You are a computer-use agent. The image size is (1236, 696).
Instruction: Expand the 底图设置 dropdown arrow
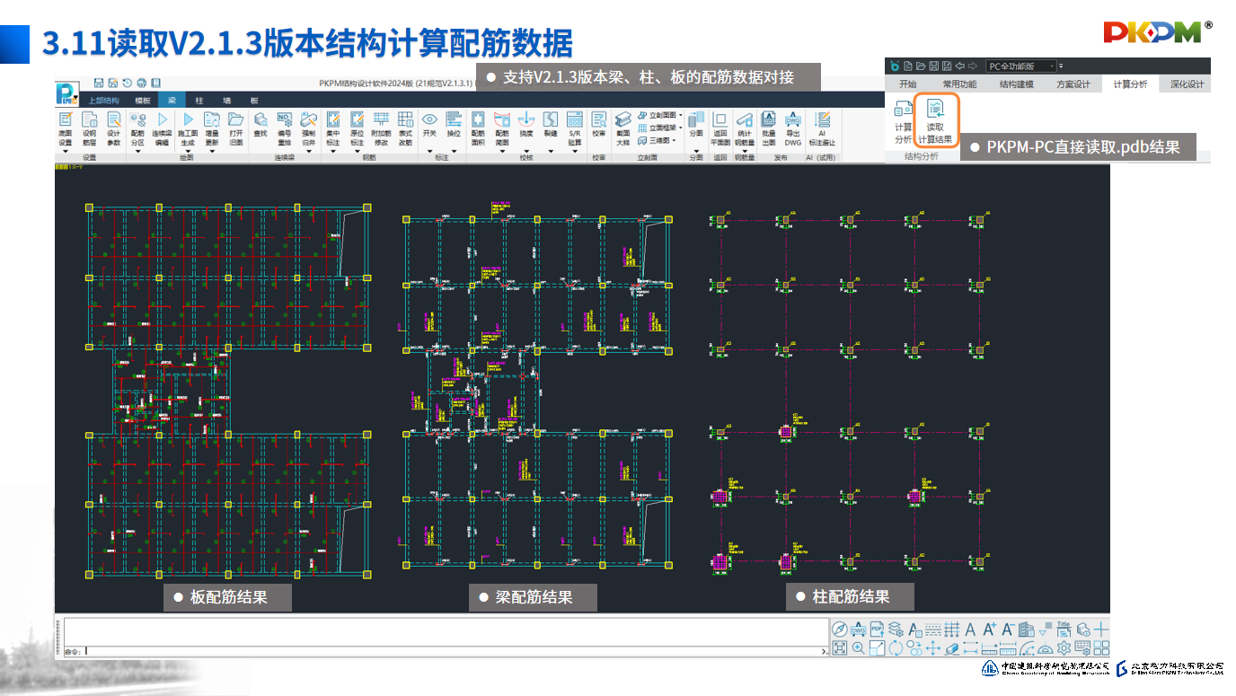tap(66, 151)
